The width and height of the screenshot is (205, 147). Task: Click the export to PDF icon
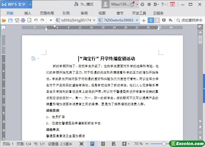click(x=17, y=20)
